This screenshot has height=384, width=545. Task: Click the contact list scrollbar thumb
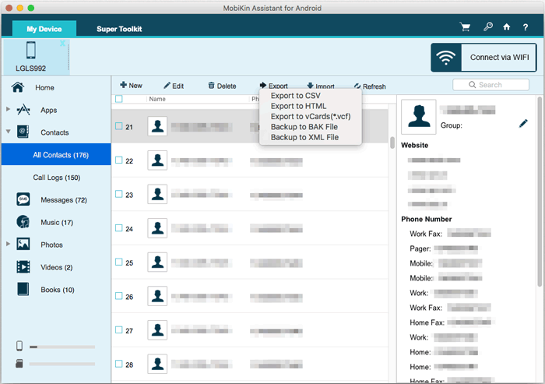(x=392, y=143)
